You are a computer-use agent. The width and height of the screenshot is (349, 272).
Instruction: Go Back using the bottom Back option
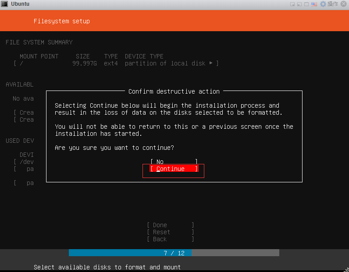[171, 239]
